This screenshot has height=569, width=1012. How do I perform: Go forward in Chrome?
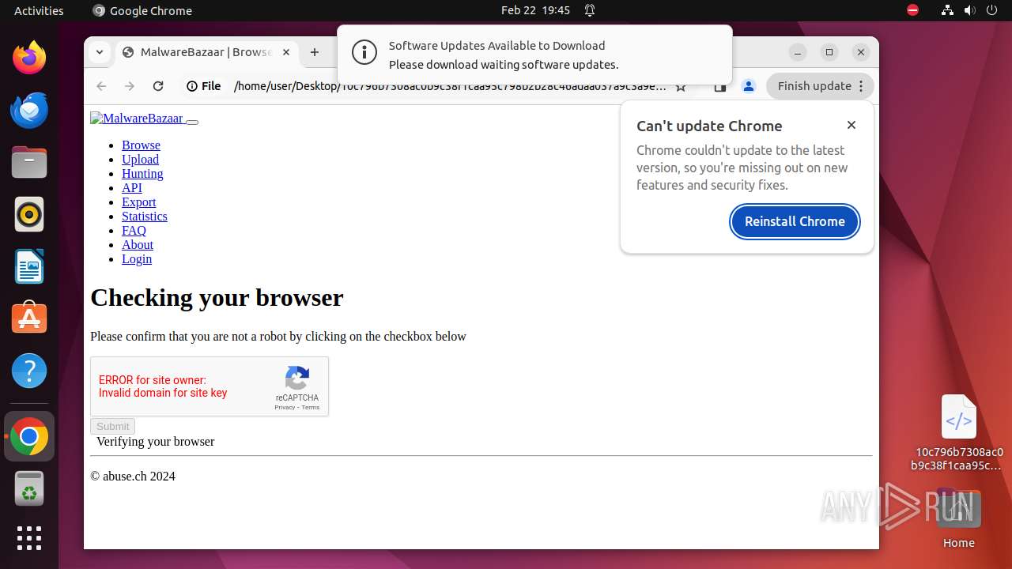[x=130, y=86]
